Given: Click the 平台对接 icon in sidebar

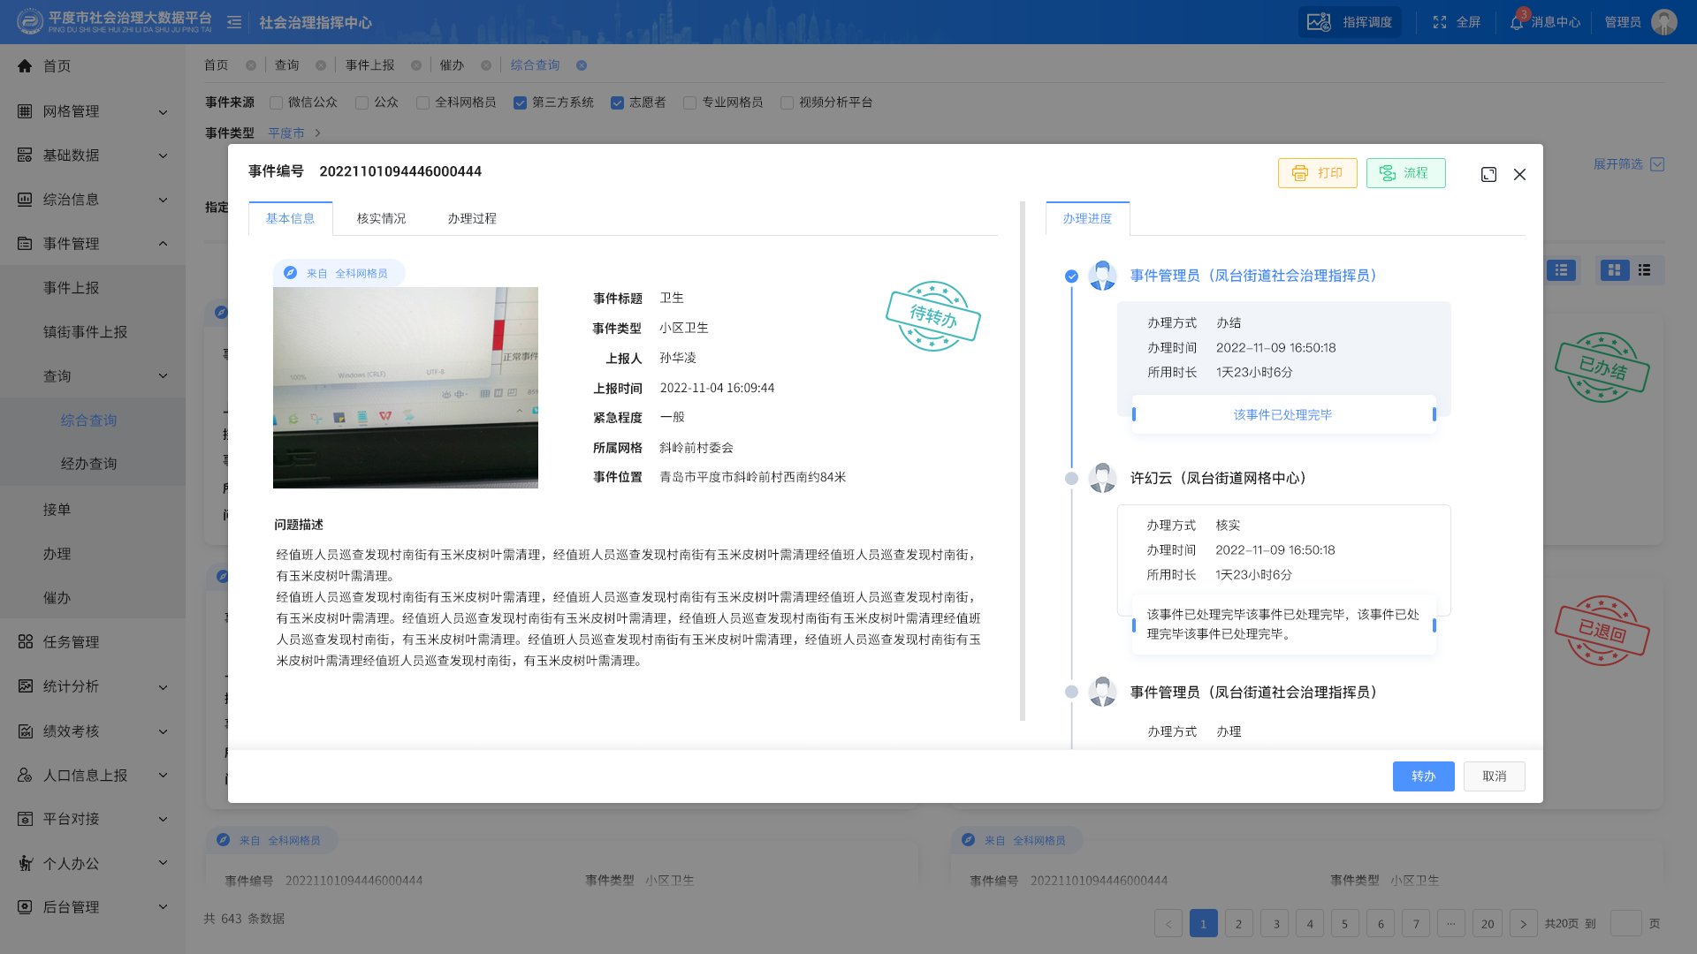Looking at the screenshot, I should [x=25, y=820].
